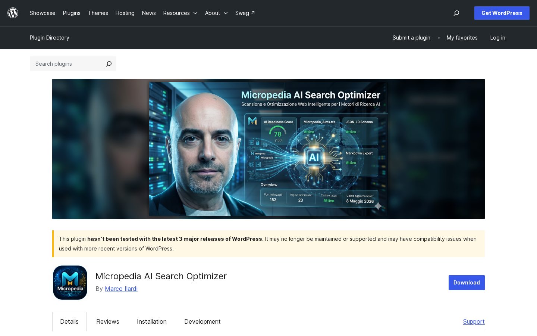Image resolution: width=537 pixels, height=336 pixels.
Task: Open Themes in top navigation
Action: (x=98, y=13)
